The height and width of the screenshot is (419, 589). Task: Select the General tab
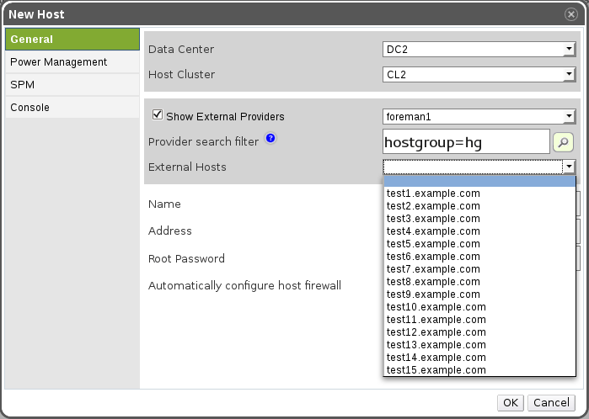click(x=32, y=40)
